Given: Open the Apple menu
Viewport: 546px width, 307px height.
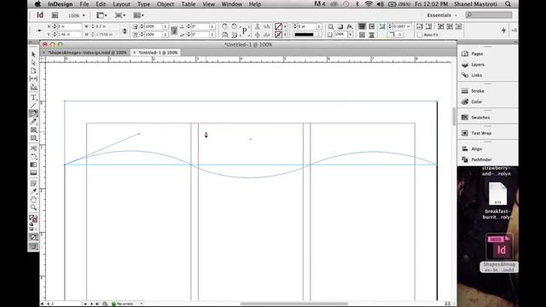Looking at the screenshot, I should point(38,4).
